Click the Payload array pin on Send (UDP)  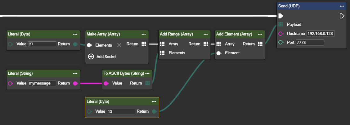(280, 24)
